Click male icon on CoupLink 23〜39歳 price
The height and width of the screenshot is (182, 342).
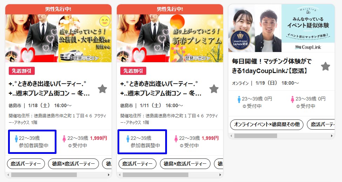click(x=239, y=99)
